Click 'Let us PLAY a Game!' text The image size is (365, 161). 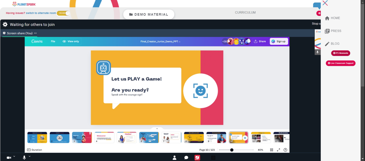[137, 79]
